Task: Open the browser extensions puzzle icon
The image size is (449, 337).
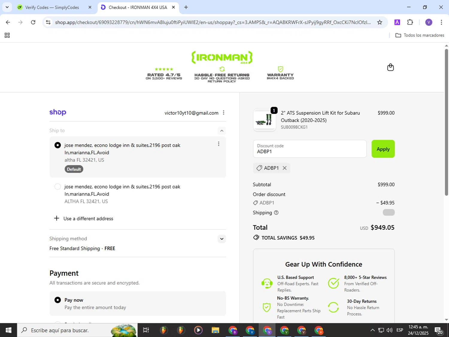Action: 410,22
